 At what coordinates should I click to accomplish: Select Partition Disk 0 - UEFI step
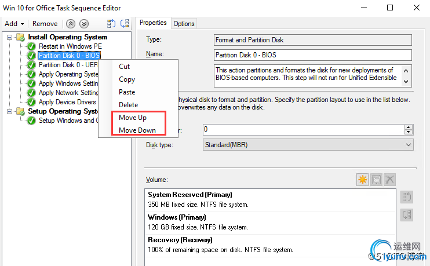68,65
